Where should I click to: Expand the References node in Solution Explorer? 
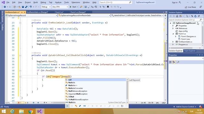click(x=173, y=28)
